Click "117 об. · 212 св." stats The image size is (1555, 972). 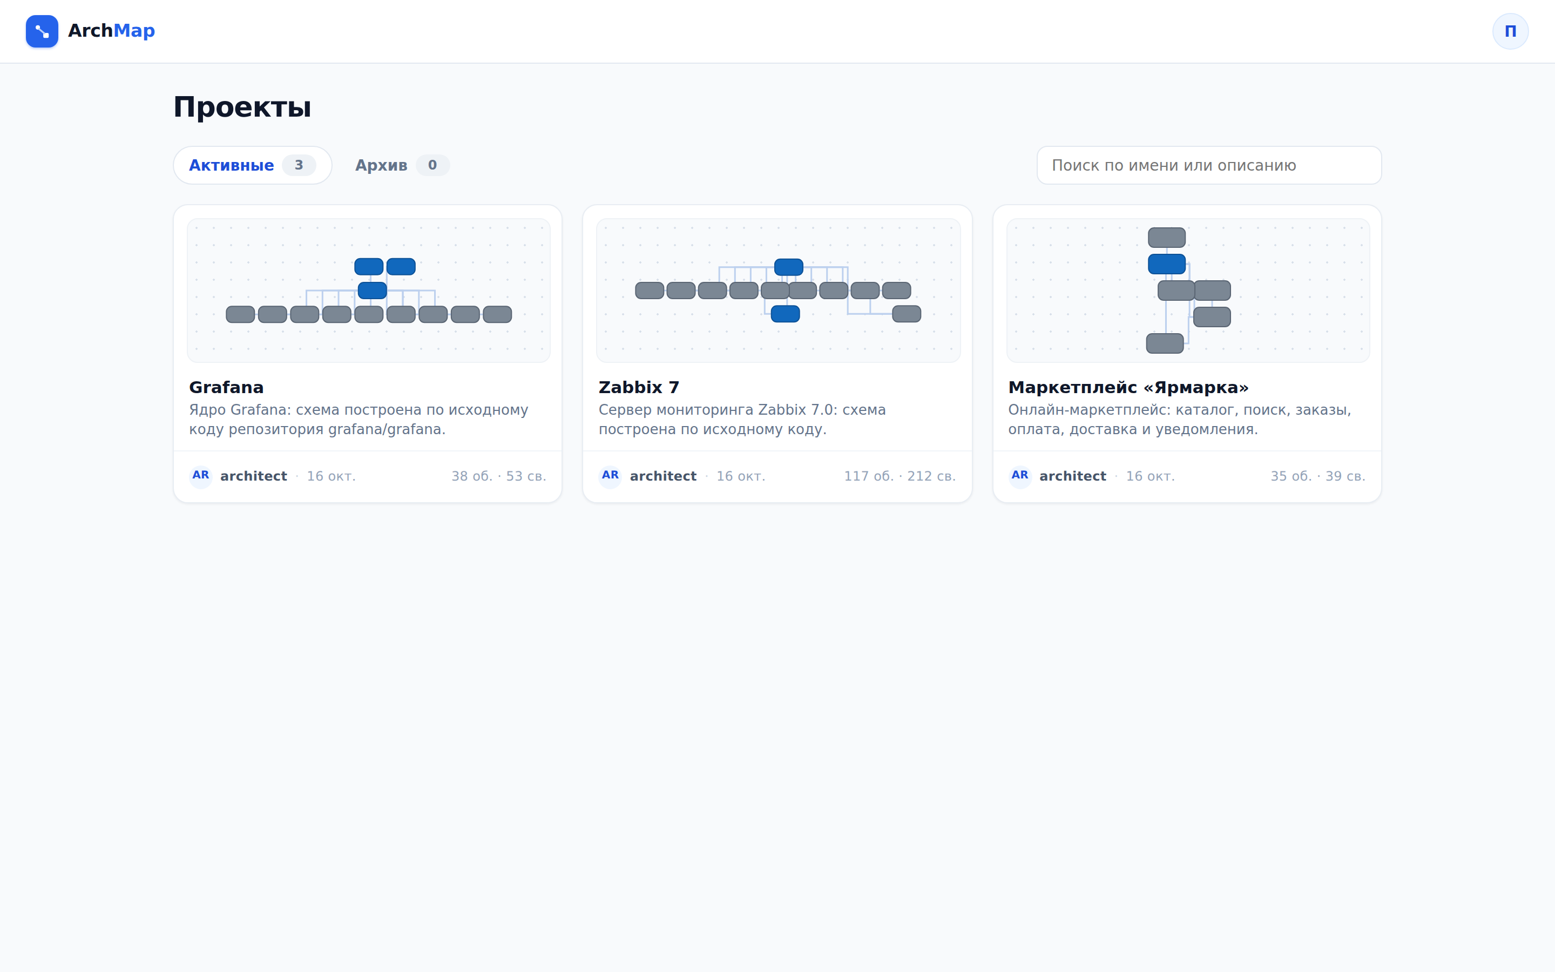coord(900,476)
